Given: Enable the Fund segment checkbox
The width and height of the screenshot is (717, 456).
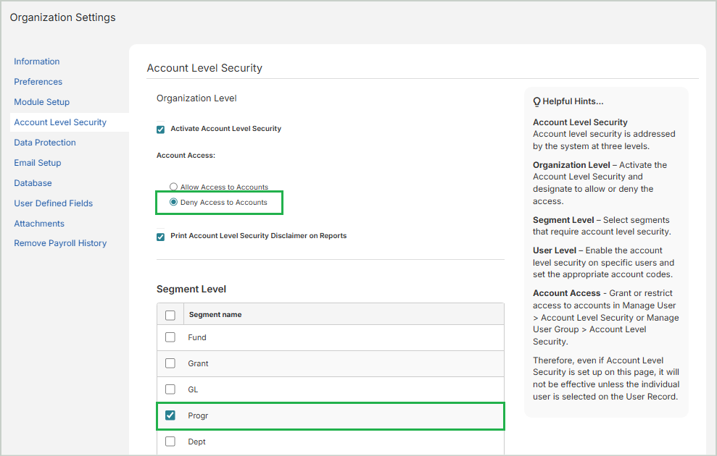Looking at the screenshot, I should tap(170, 337).
